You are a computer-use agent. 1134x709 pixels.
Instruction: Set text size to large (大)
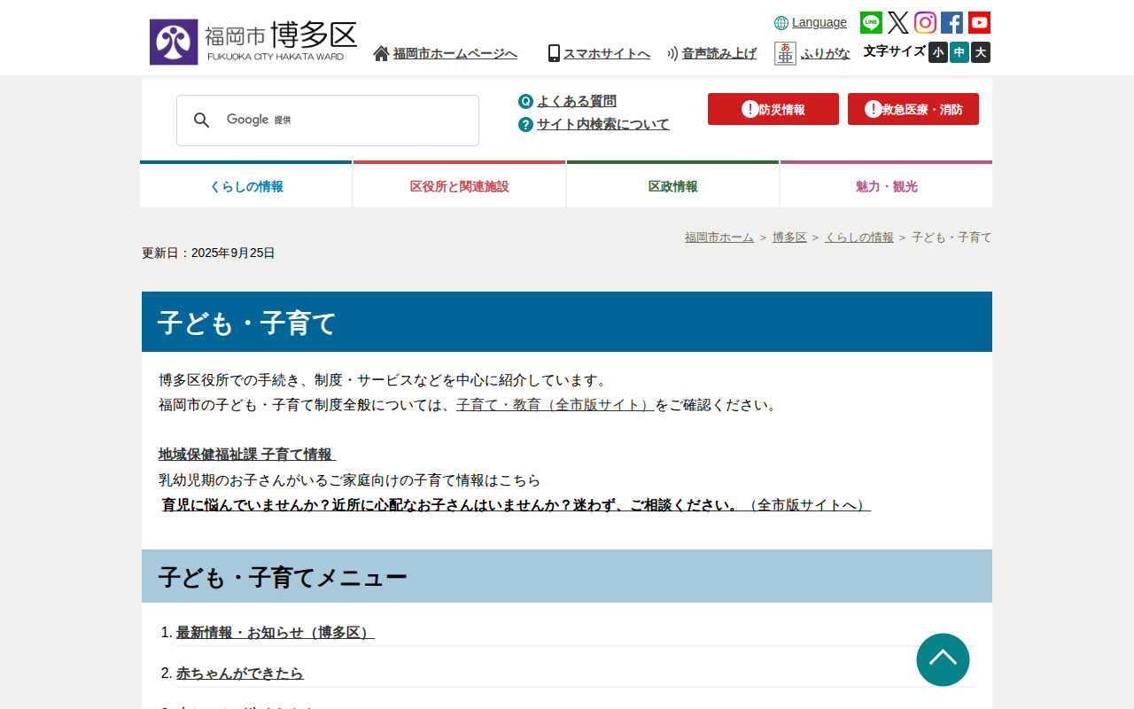tap(981, 52)
